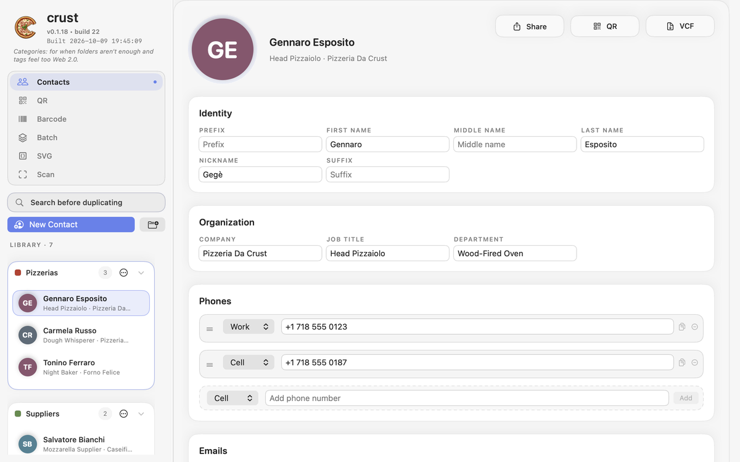Open the type dropdown for phone ending 0187

pos(249,363)
